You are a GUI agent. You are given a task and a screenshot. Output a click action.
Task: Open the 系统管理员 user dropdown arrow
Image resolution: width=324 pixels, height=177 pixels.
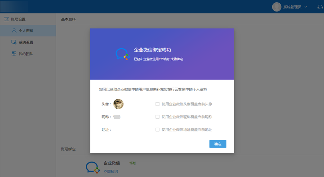click(x=306, y=7)
